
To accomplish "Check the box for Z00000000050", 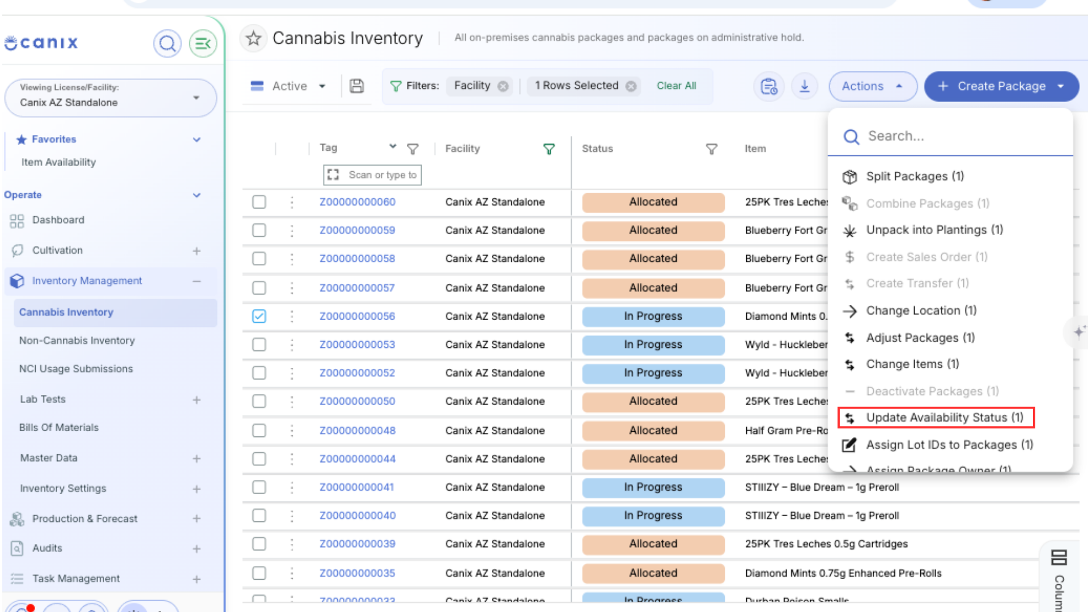I will [259, 401].
